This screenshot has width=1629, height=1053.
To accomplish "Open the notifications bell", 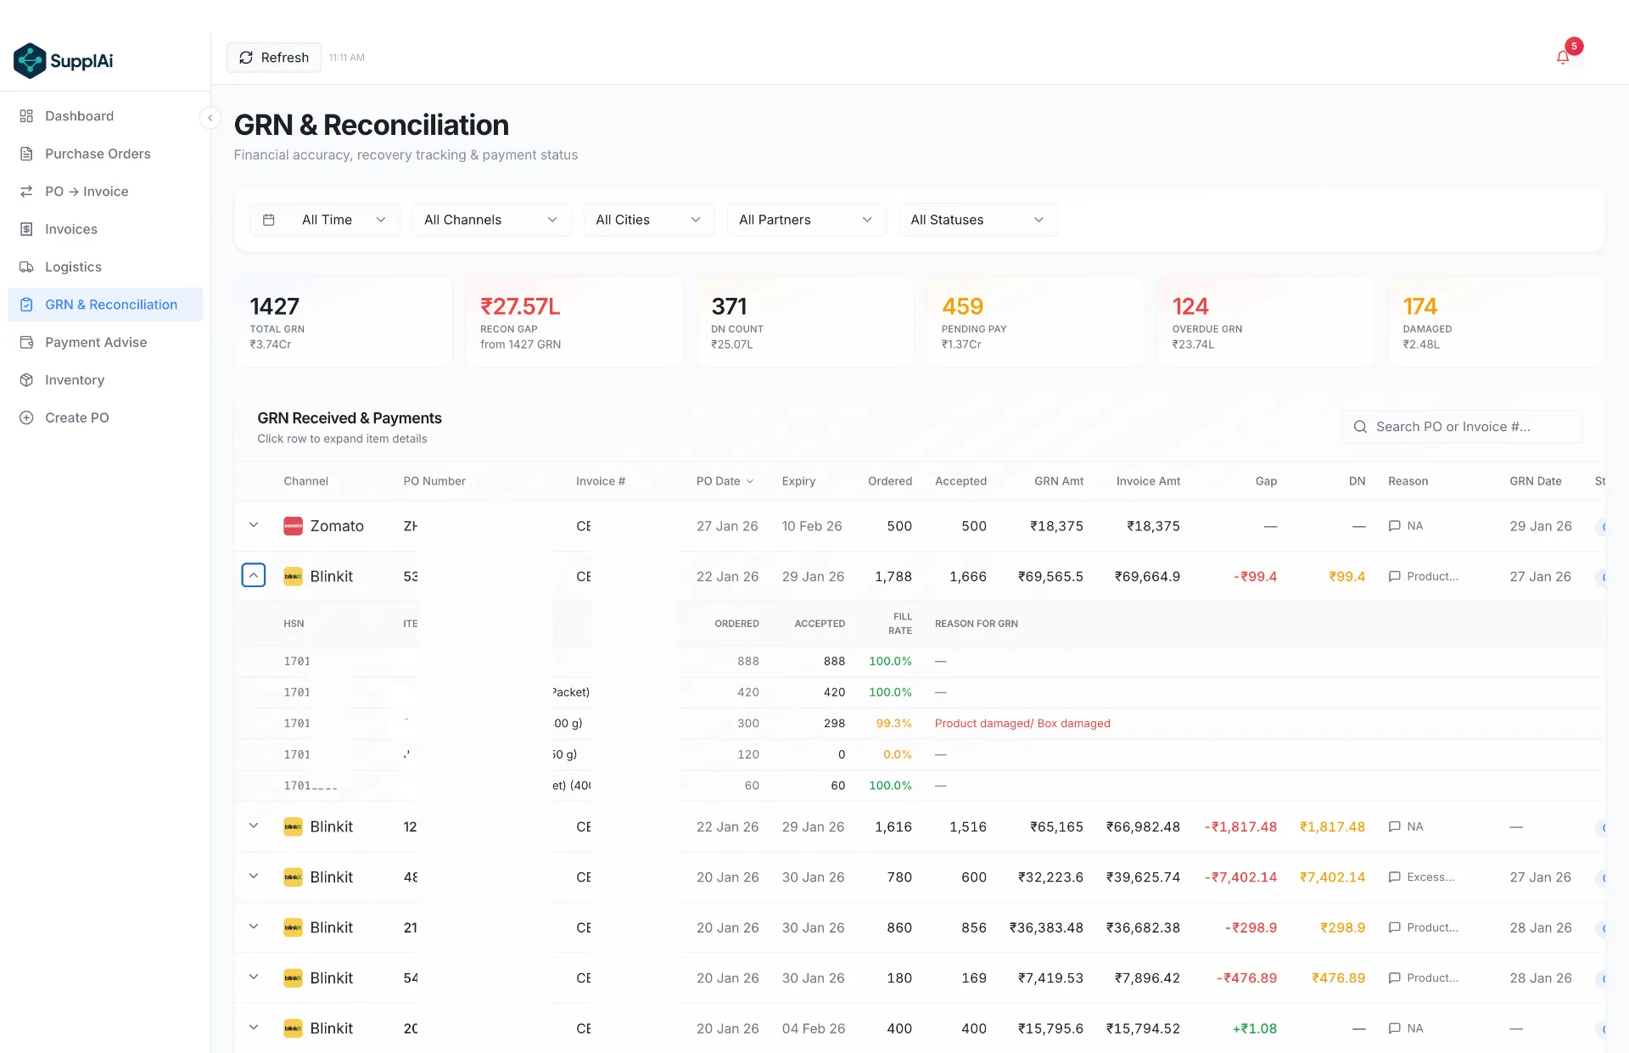I will 1563,57.
